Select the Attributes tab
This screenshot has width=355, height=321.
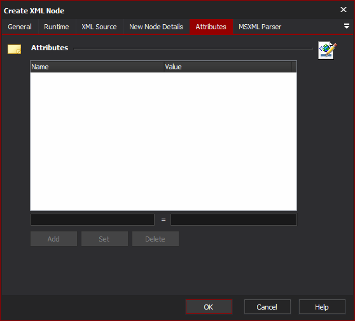pyautogui.click(x=211, y=27)
